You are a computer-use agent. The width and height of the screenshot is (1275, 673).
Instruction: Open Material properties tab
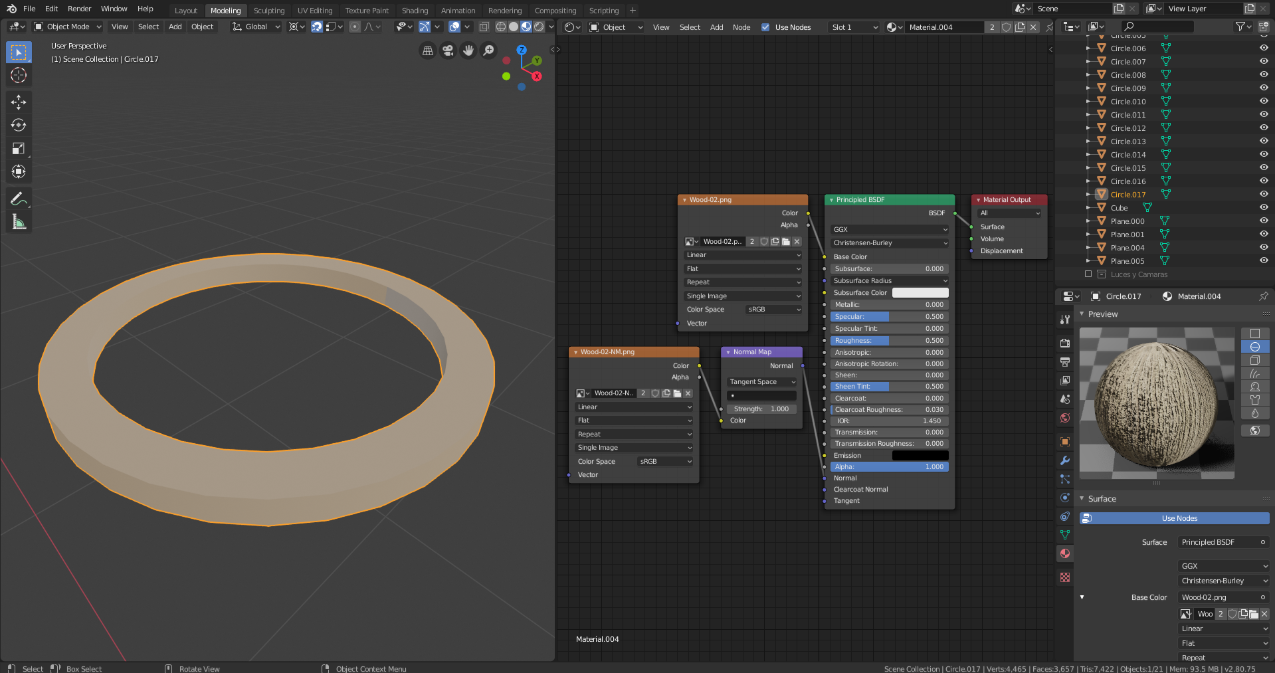tap(1065, 553)
